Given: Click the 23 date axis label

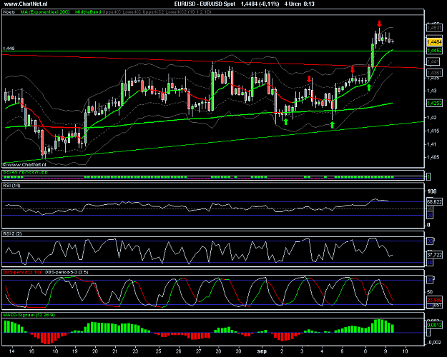Looking at the screenshot, I should tap(135, 351).
